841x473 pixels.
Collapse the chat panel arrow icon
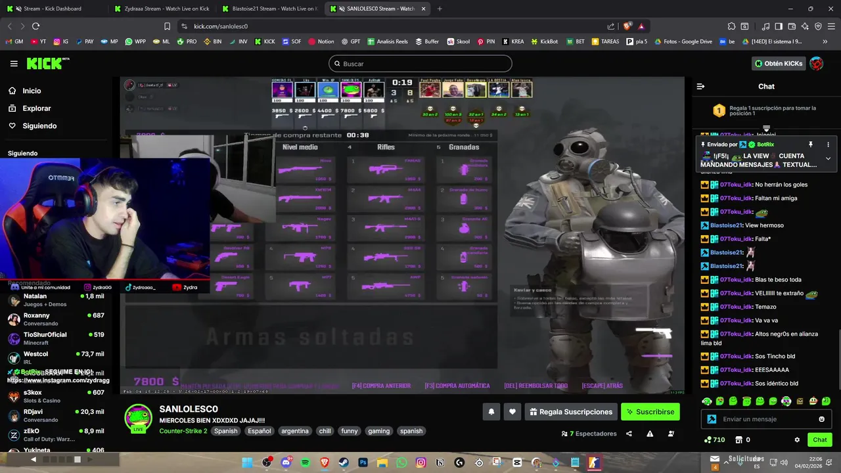700,86
